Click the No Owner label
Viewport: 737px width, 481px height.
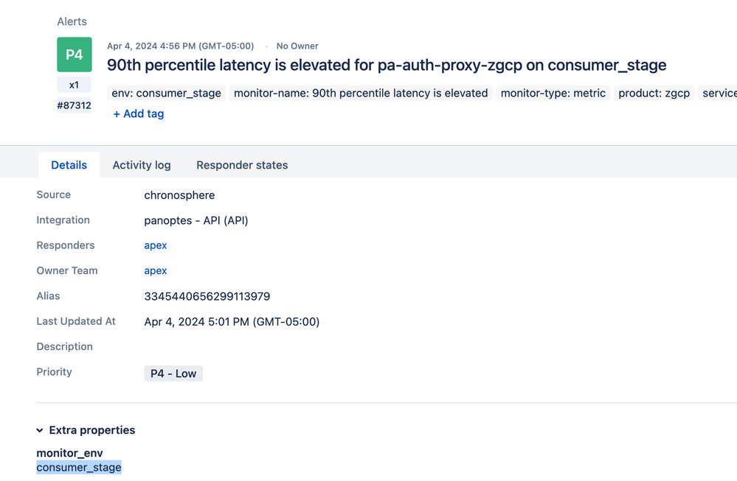tap(297, 46)
